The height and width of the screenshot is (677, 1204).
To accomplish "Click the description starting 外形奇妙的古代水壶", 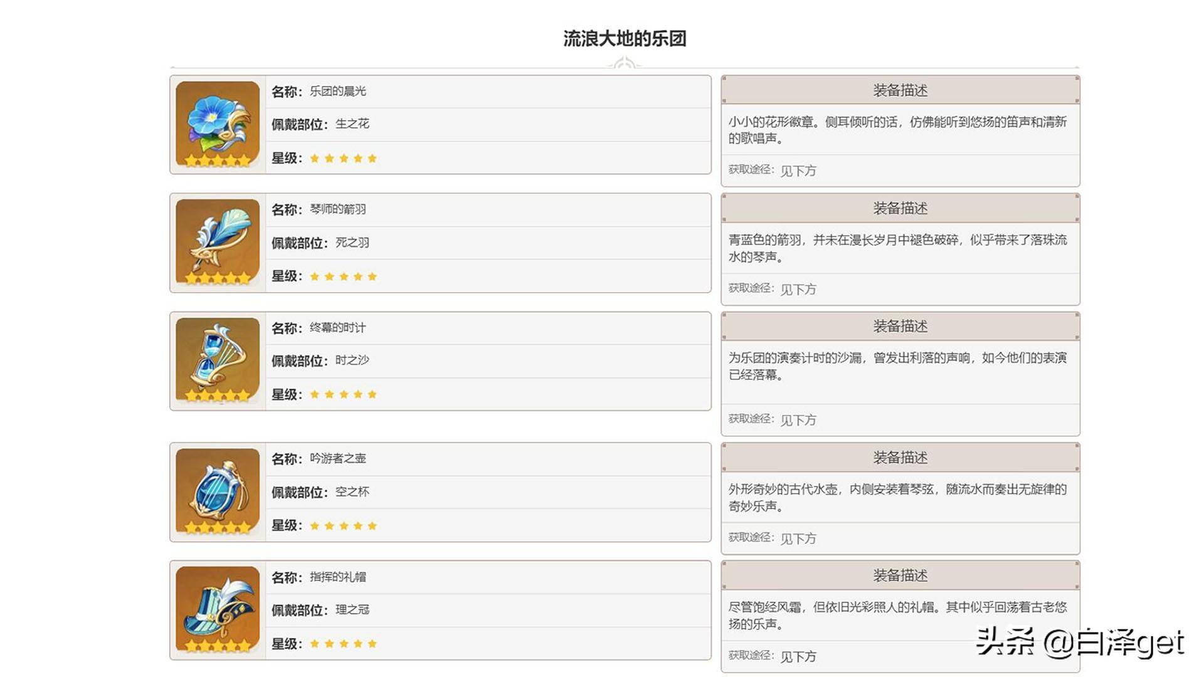I will tap(897, 498).
